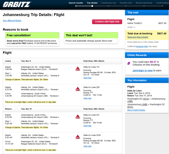This screenshot has height=154, width=169.
Task: Select the Trip details step
Action: tap(92, 3)
